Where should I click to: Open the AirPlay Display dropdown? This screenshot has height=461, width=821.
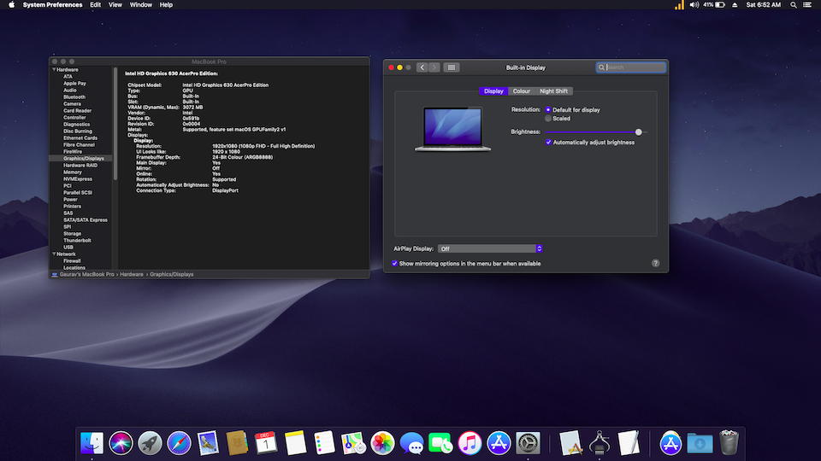tap(490, 248)
